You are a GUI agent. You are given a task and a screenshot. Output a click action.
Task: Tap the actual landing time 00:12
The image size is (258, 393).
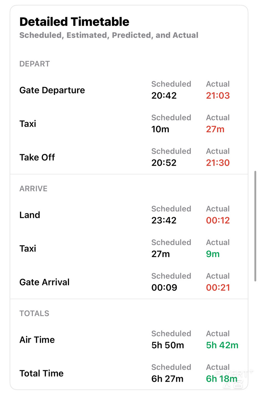click(218, 221)
